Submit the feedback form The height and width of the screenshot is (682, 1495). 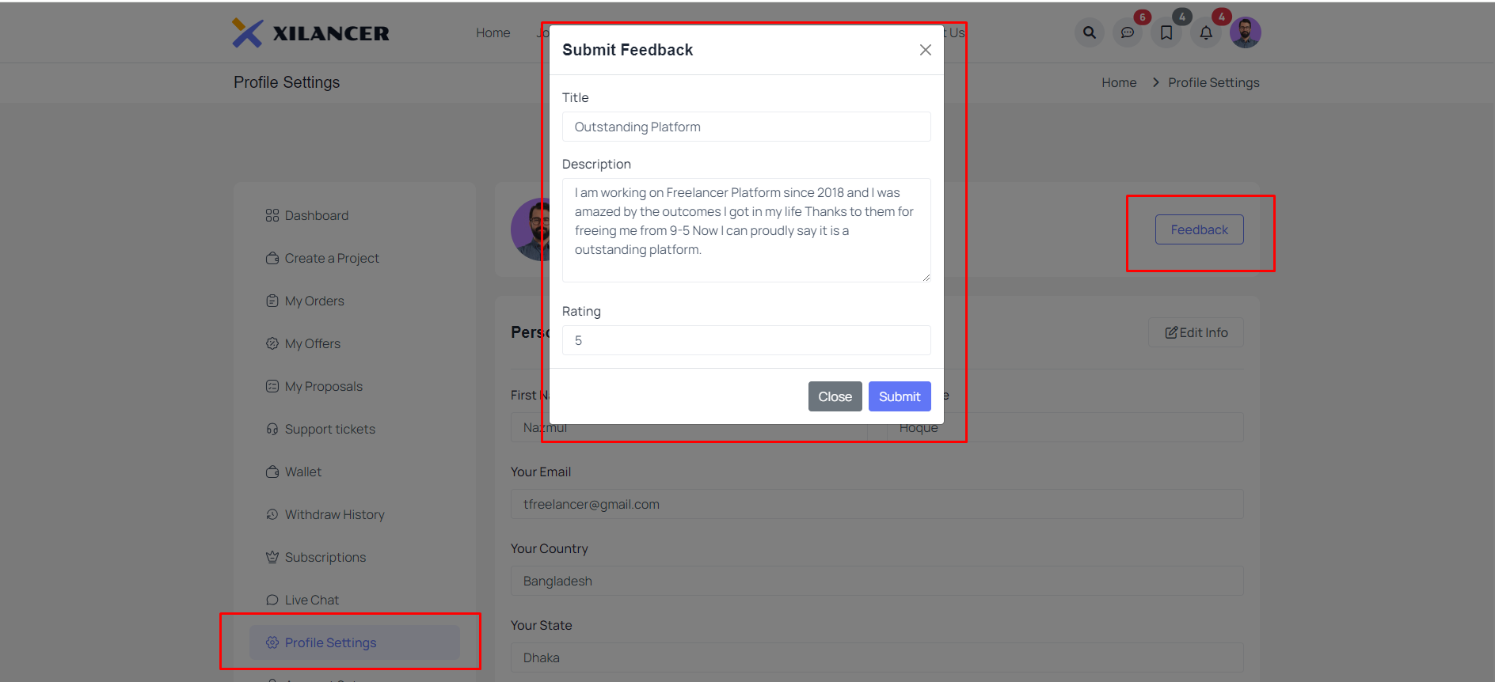[x=900, y=396]
